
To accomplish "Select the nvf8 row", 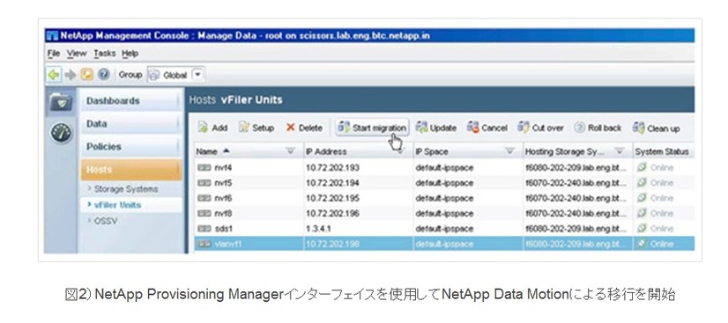I will point(444,213).
